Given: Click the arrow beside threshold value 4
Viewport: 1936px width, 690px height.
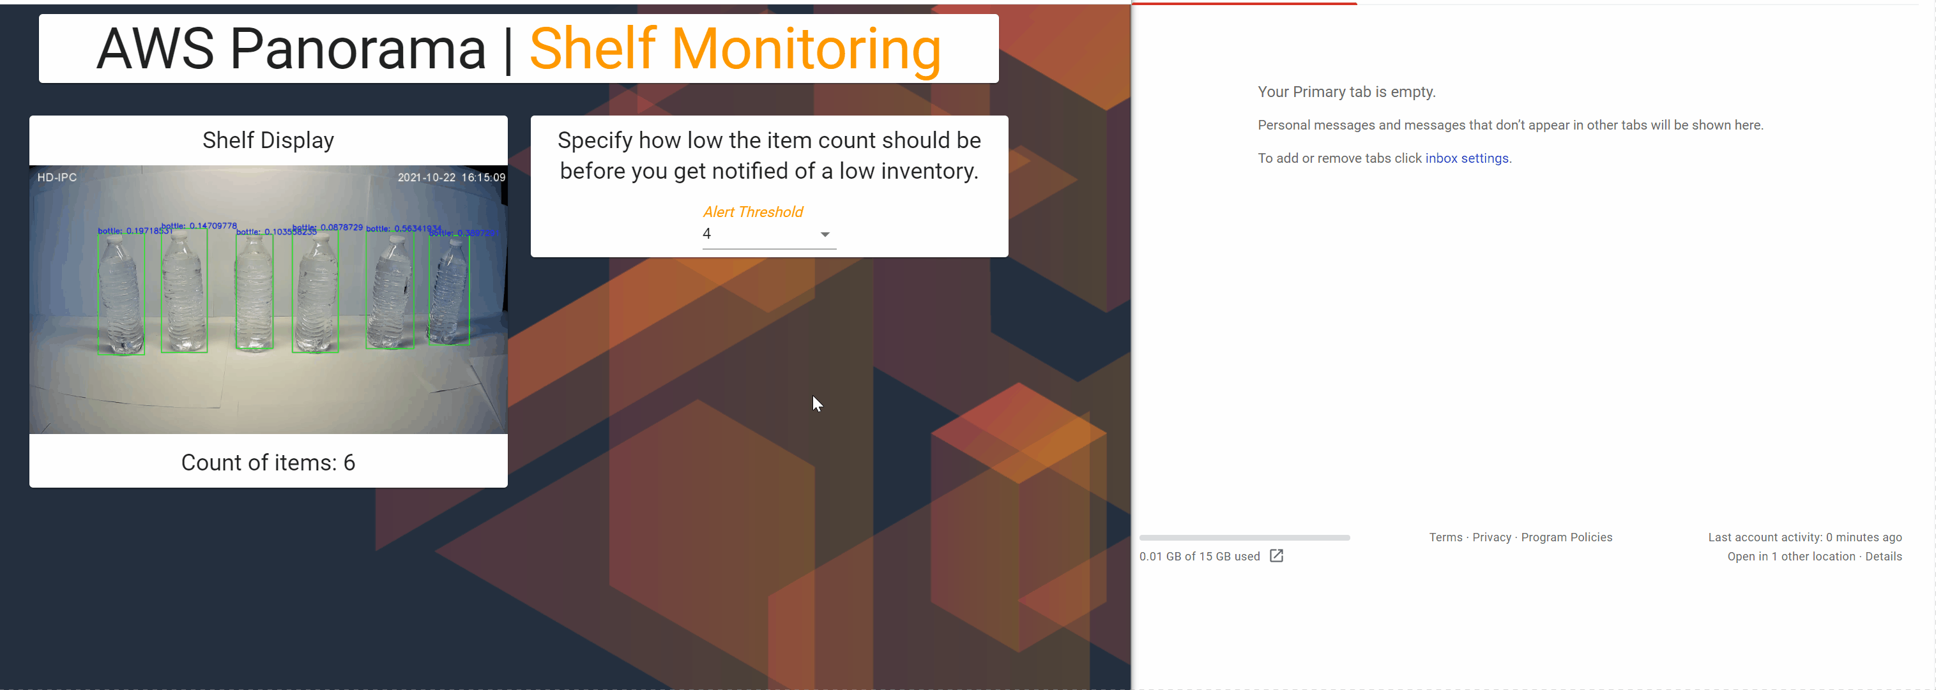Looking at the screenshot, I should (x=825, y=235).
